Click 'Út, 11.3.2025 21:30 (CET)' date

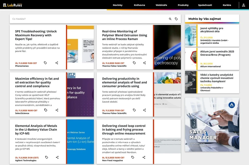coord(27,158)
